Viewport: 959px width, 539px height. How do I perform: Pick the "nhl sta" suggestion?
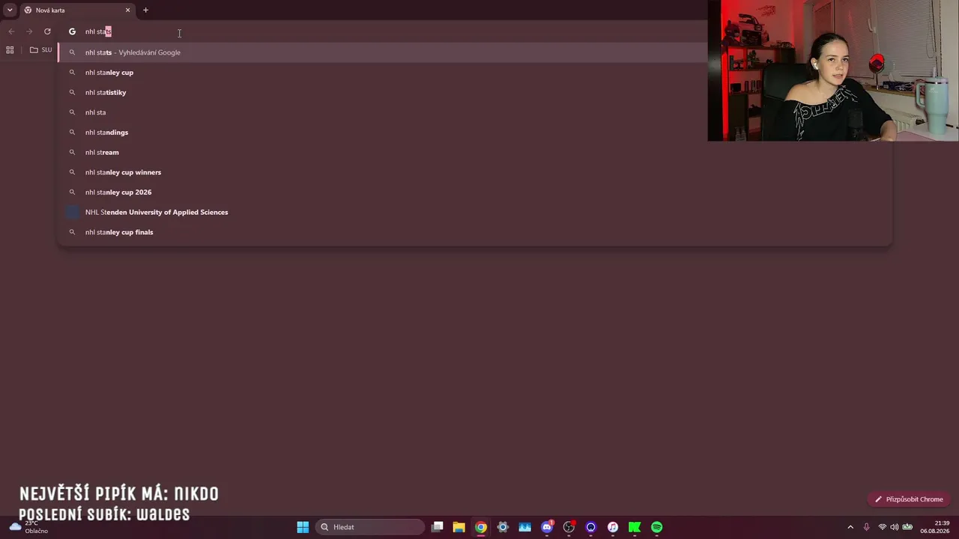point(475,112)
